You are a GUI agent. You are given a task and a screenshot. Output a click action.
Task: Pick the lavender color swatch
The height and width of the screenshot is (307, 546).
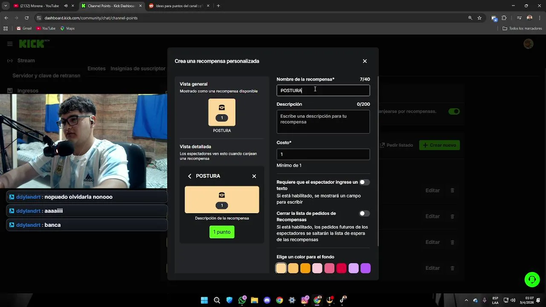[353, 268]
